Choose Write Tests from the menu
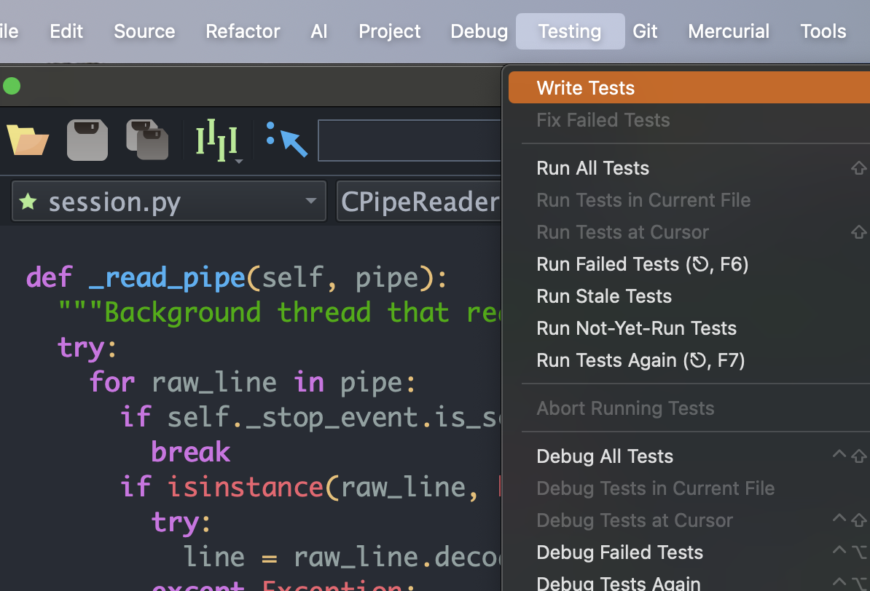Image resolution: width=870 pixels, height=591 pixels. [x=689, y=87]
